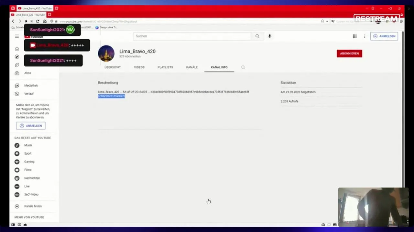
Task: Click the top-right ANMELDEN button
Action: click(x=384, y=36)
